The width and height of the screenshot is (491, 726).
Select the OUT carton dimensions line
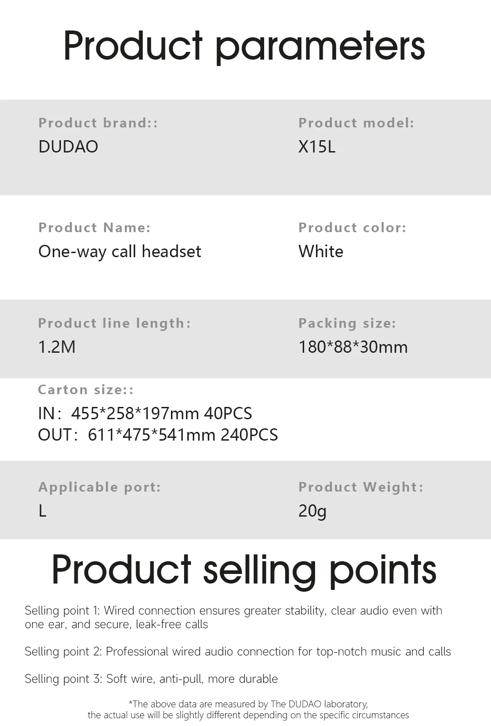click(158, 435)
